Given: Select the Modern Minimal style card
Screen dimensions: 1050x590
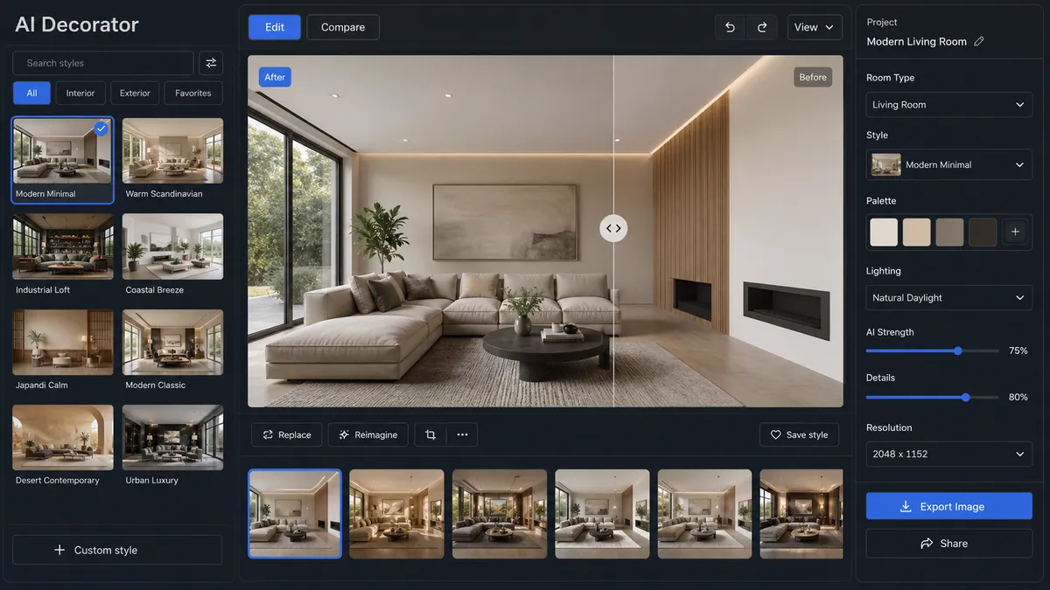Looking at the screenshot, I should 62,160.
